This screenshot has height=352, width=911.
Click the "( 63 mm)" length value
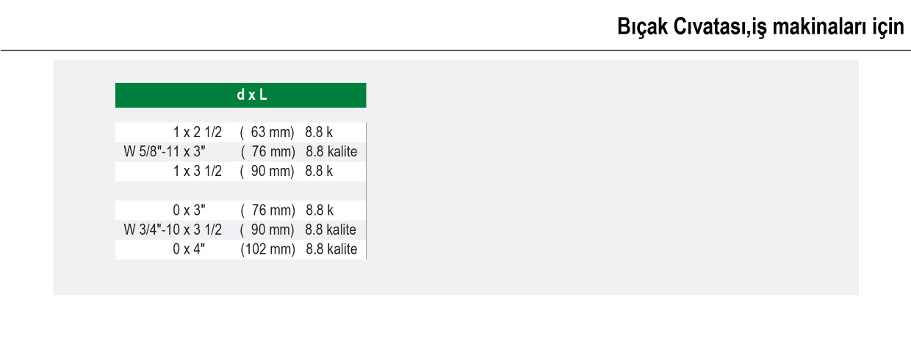tap(267, 133)
